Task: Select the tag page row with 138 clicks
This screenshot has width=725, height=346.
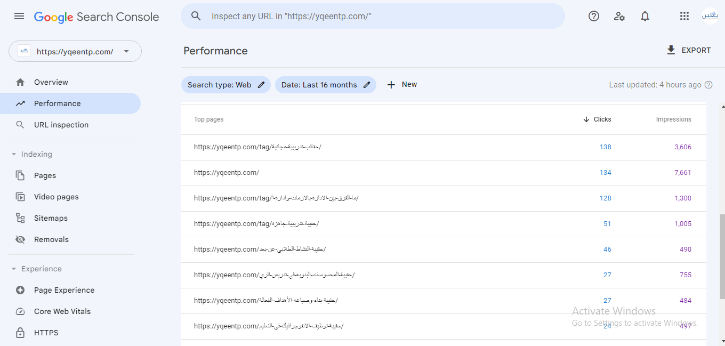Action: coord(444,147)
